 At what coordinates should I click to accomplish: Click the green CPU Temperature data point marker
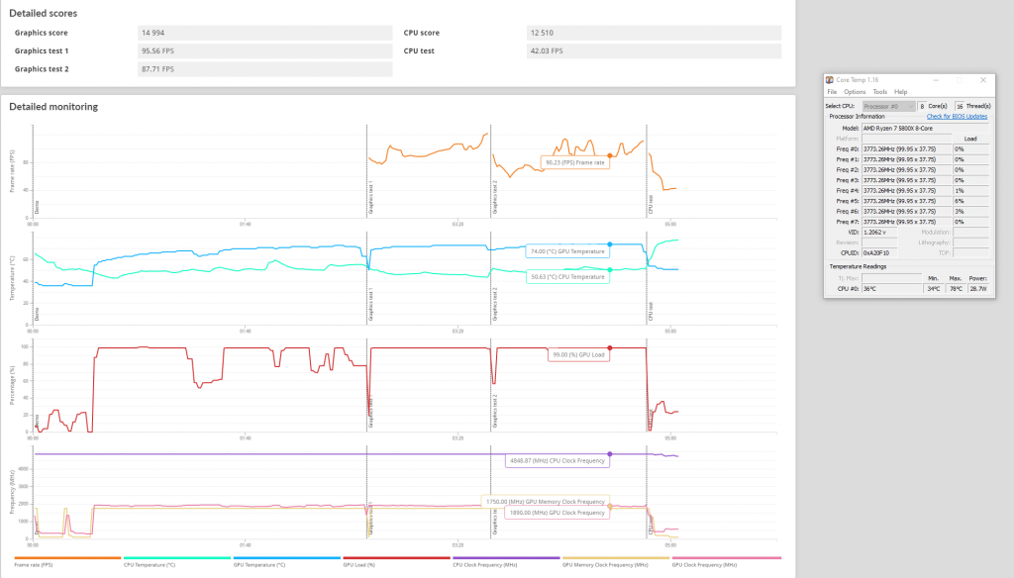pyautogui.click(x=610, y=269)
